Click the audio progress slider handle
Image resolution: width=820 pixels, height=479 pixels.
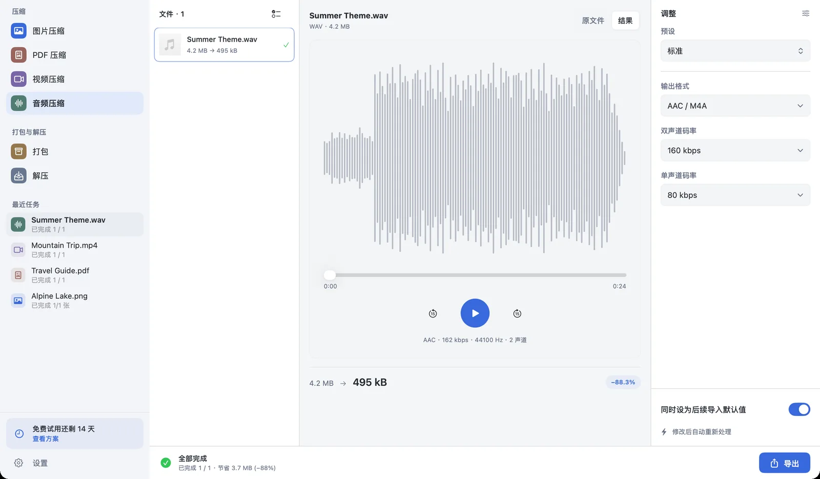click(x=330, y=275)
